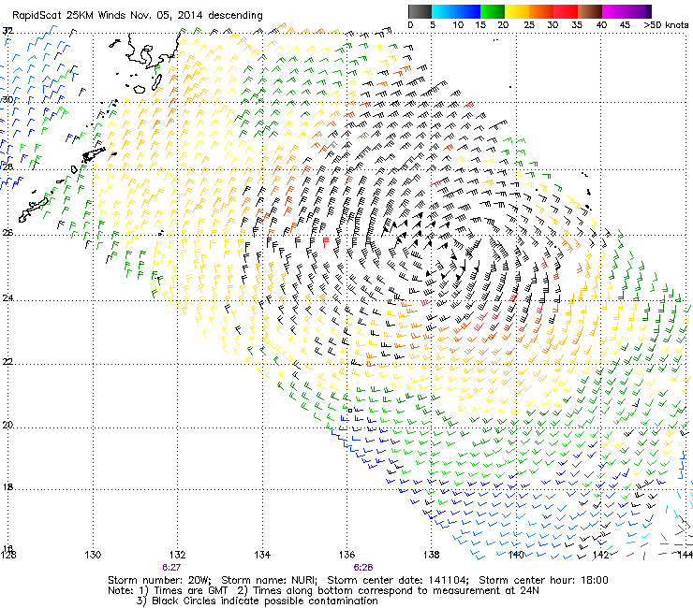Click the 'Storm number: 20W;' text

[159, 580]
